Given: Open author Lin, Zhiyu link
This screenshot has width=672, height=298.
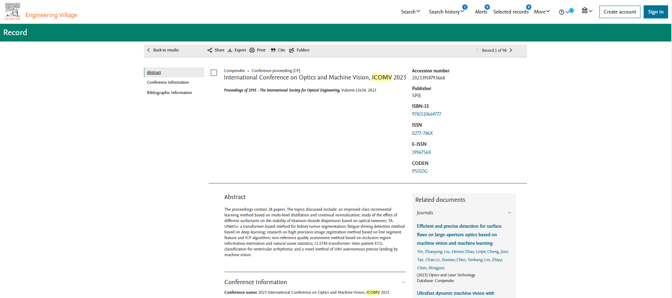Looking at the screenshot, I should click(493, 260).
